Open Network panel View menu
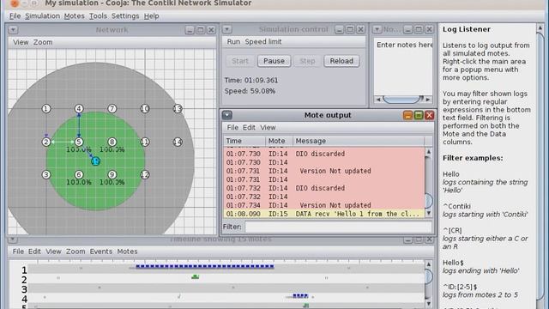Image resolution: width=549 pixels, height=309 pixels. (x=21, y=42)
